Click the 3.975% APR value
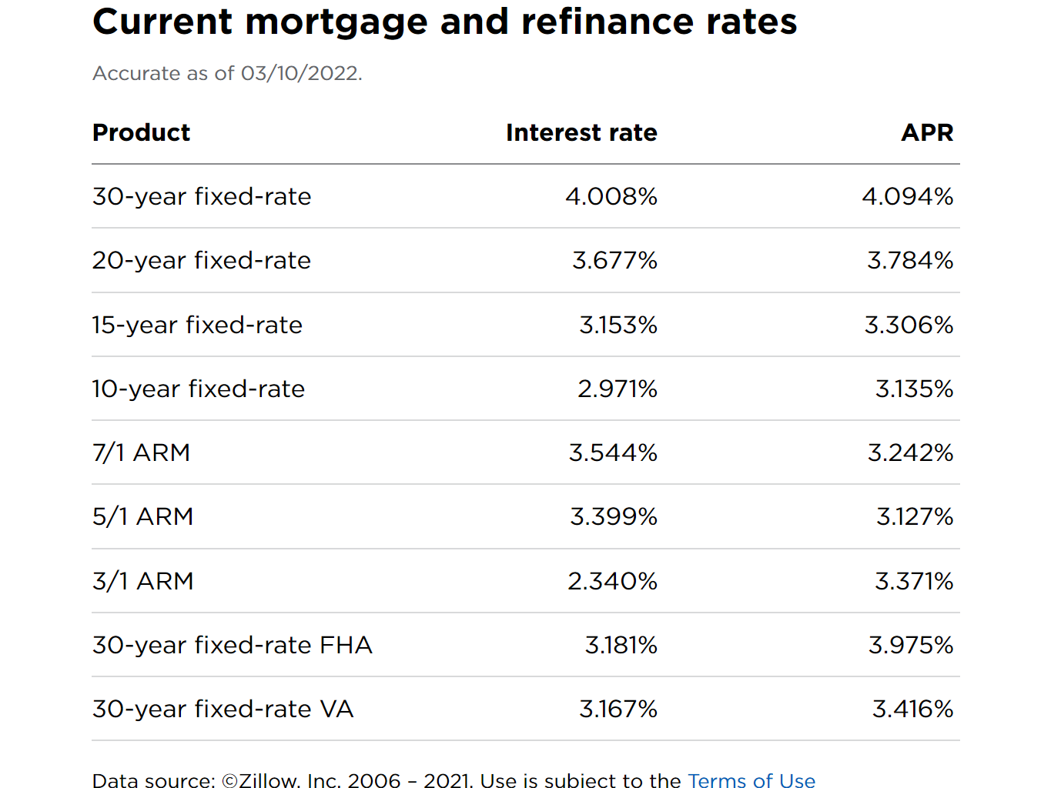The width and height of the screenshot is (1051, 788). coord(911,645)
